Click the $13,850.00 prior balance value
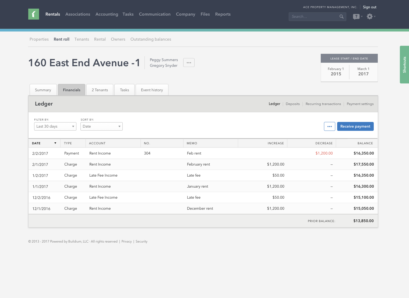 (364, 221)
